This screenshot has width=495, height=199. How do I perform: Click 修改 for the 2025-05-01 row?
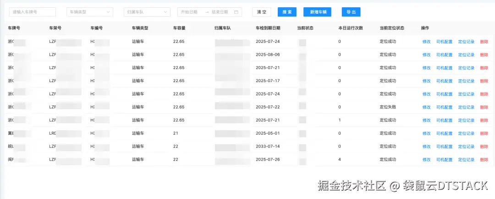(x=427, y=133)
